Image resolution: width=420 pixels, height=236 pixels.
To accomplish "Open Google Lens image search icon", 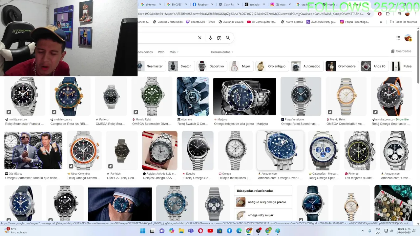I will (x=219, y=38).
